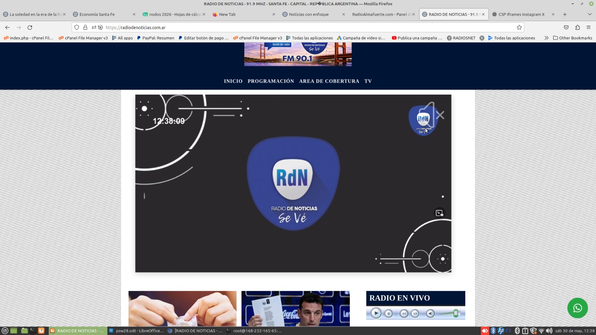596x335 pixels.
Task: Open picture-in-picture for the RdN video
Action: click(440, 213)
